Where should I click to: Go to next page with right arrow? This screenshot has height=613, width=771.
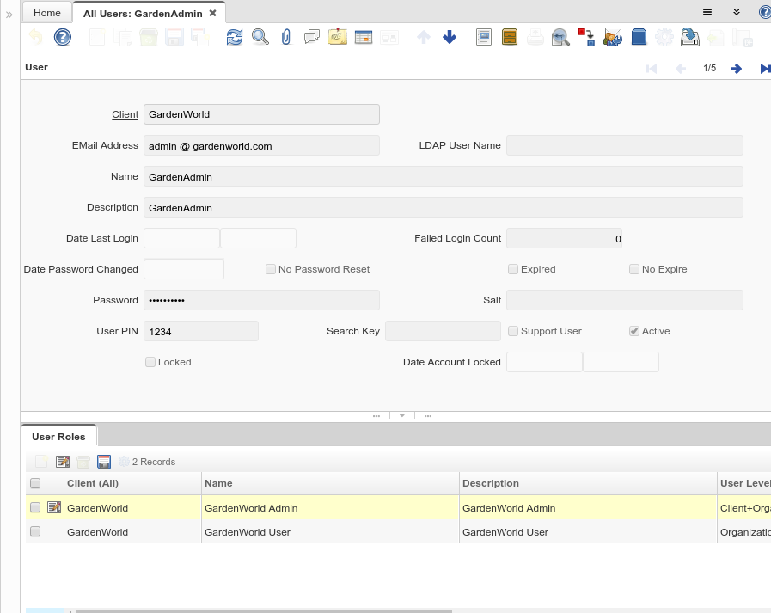[737, 69]
